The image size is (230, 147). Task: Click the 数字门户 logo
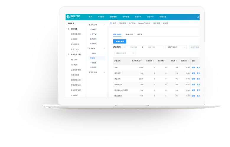pyautogui.click(x=73, y=16)
